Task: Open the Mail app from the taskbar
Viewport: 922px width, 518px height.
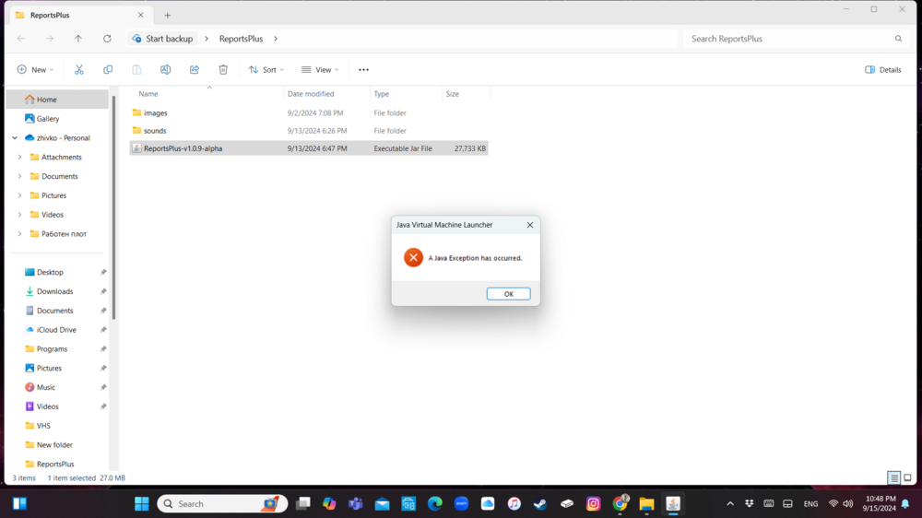Action: click(383, 504)
